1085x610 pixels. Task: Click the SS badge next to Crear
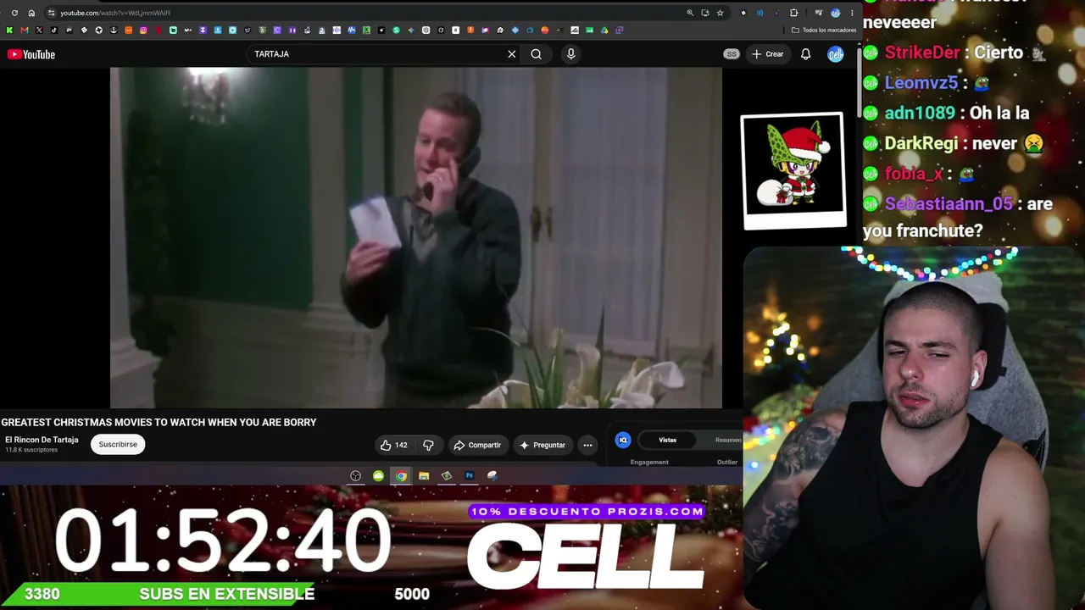(x=732, y=54)
